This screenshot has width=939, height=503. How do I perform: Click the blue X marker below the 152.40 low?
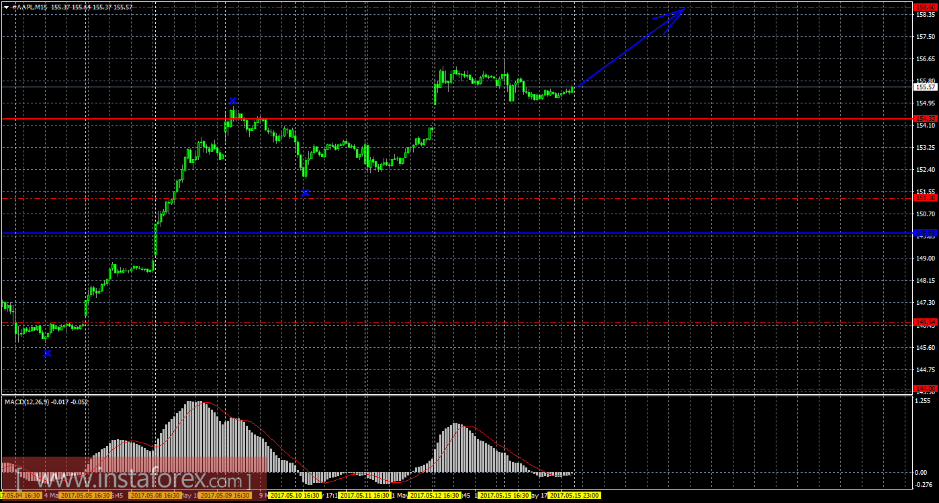[x=305, y=193]
